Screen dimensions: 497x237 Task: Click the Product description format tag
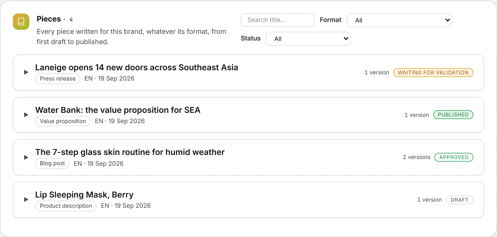click(66, 206)
